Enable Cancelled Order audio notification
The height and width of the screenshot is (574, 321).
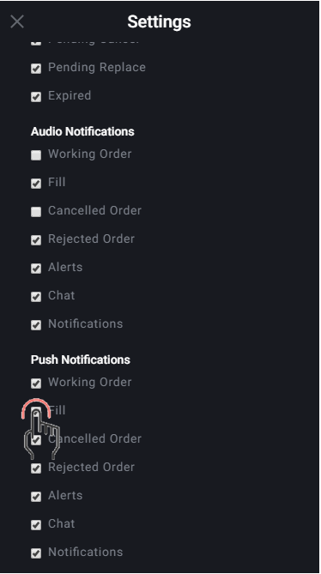tap(36, 212)
